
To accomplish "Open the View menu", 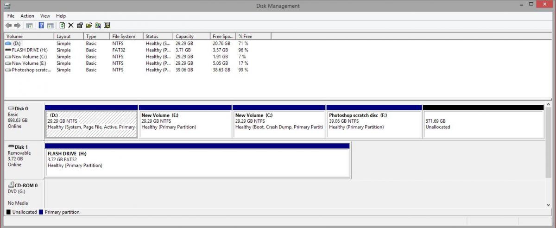I will (45, 16).
